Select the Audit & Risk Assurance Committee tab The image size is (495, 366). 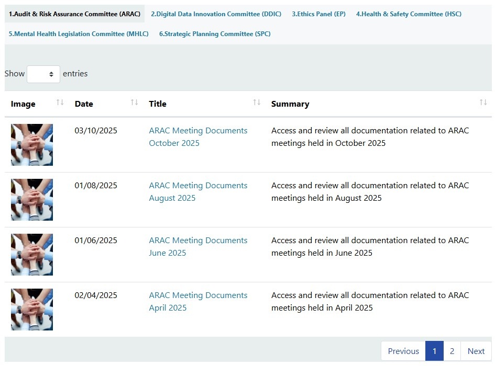coord(74,14)
